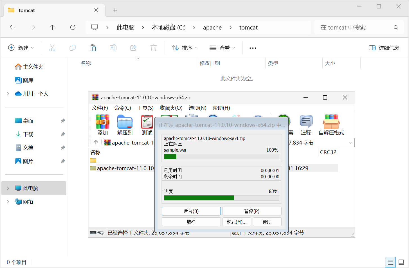The height and width of the screenshot is (268, 409).
Task: Open WinRAR Tools (工具) menu
Action: 145,108
